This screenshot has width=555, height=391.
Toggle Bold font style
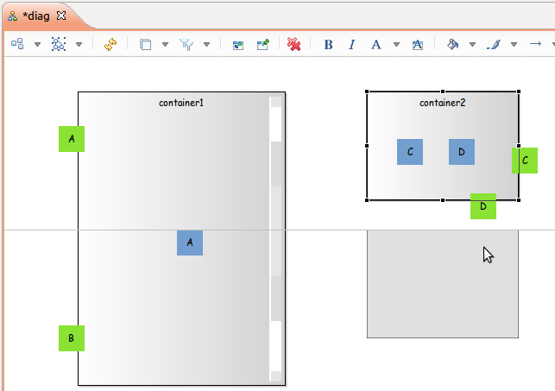(x=328, y=44)
